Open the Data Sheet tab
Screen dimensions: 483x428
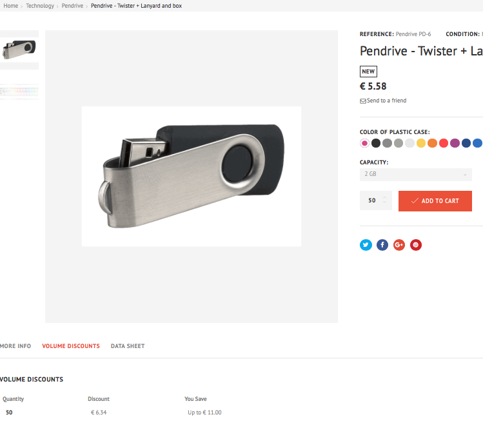click(x=128, y=346)
